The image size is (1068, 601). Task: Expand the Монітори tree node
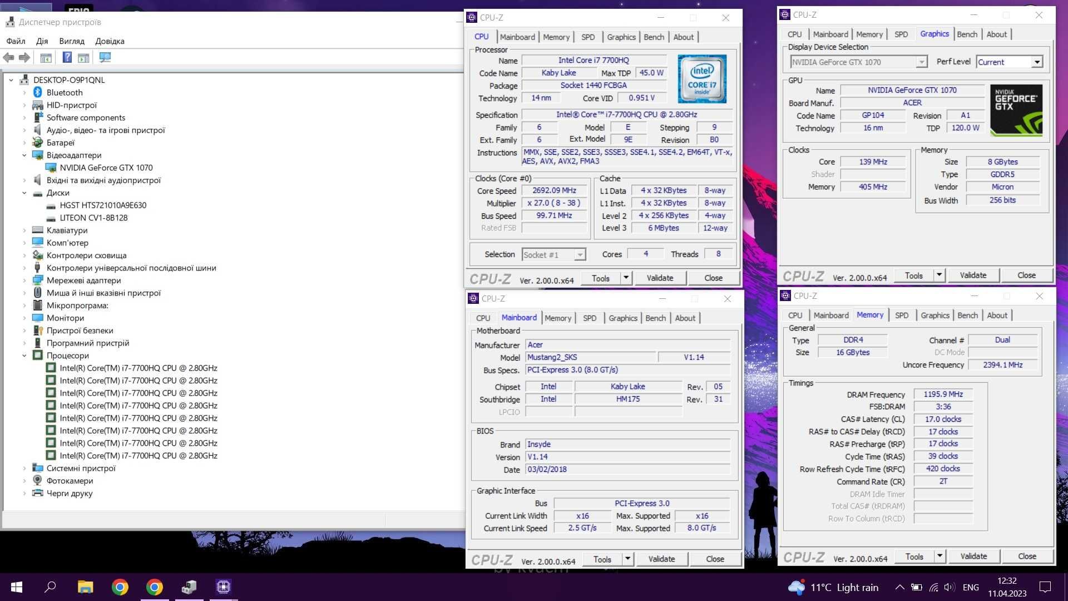pos(24,318)
